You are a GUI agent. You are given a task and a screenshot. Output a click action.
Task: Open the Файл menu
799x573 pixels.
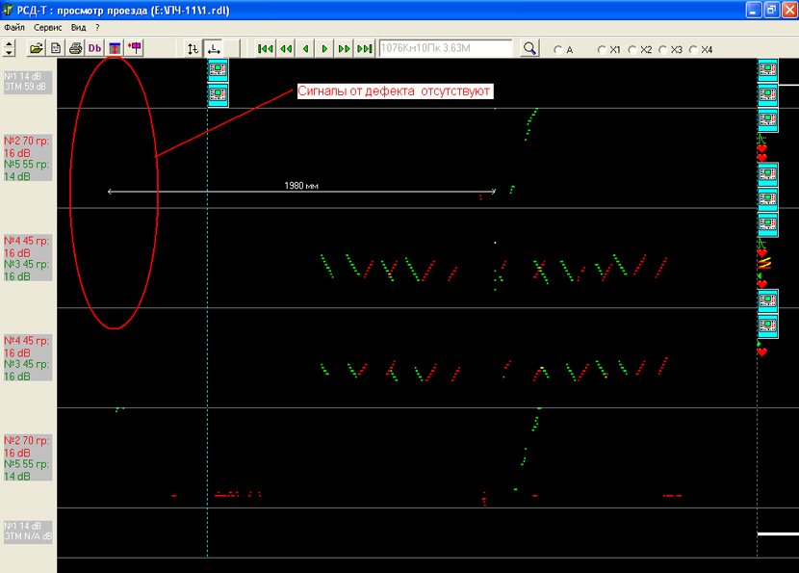click(14, 28)
